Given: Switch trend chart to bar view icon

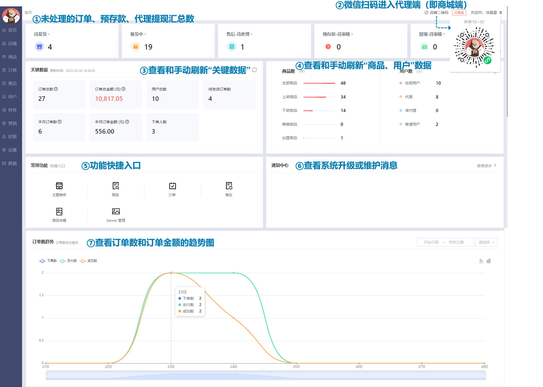Looking at the screenshot, I should tap(488, 261).
